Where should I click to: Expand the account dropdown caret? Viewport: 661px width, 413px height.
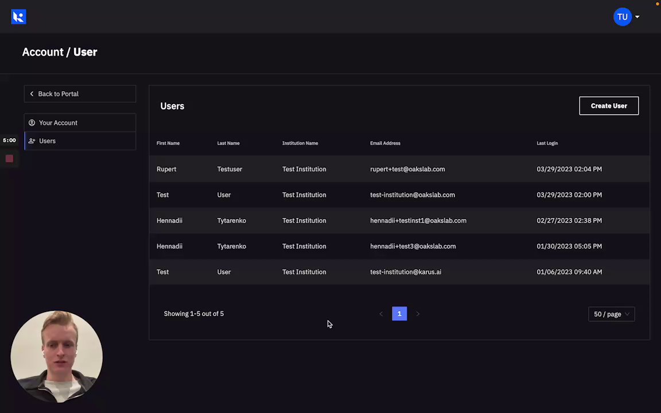click(637, 17)
